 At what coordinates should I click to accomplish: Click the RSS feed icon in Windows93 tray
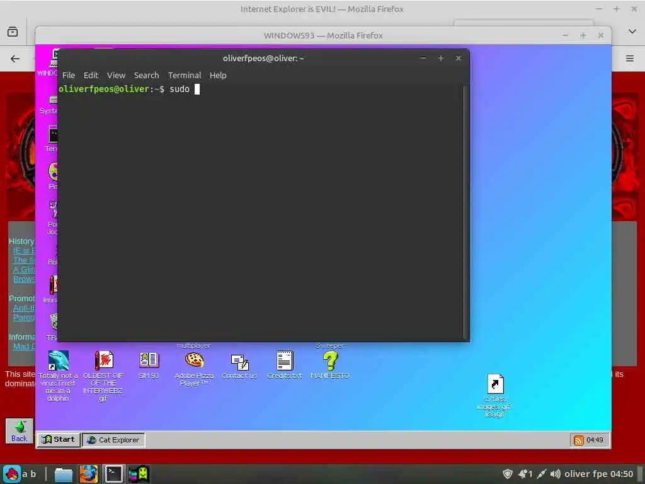(x=579, y=440)
